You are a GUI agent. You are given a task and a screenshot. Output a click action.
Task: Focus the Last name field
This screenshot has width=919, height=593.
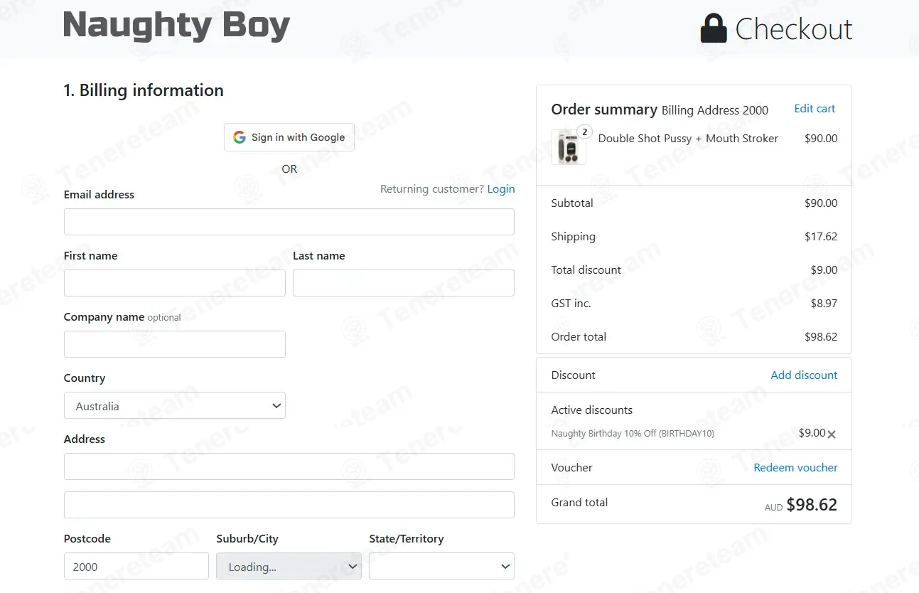tap(404, 283)
